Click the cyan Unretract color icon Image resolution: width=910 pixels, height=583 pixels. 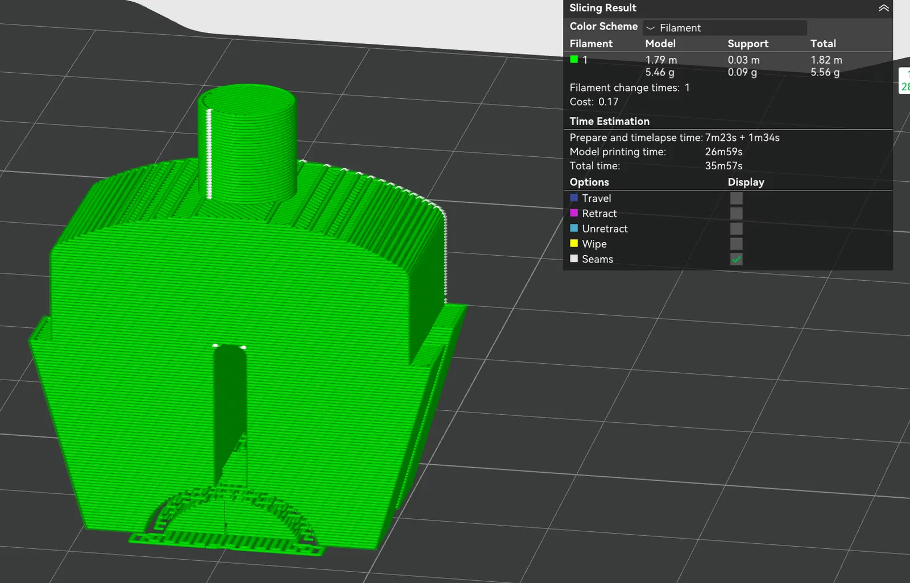pos(574,228)
